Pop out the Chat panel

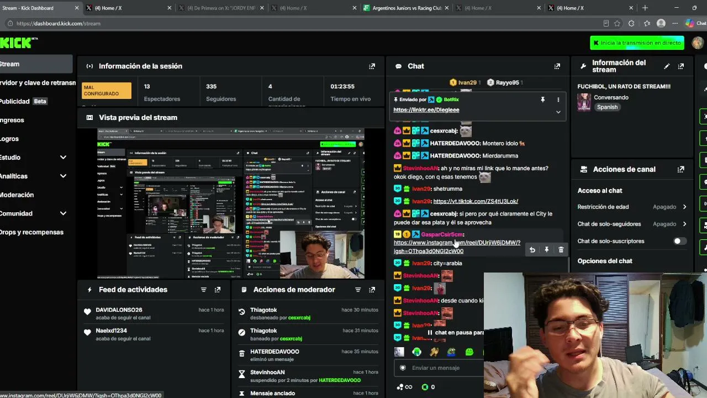click(557, 66)
